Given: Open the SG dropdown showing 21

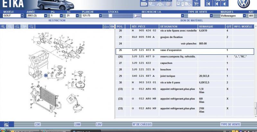Looking at the screenshot, I should click(x=77, y=16).
